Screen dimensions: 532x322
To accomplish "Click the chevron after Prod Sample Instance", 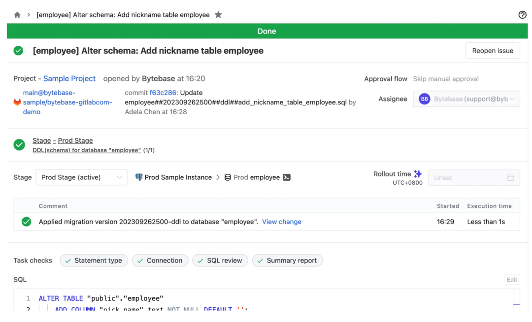I will [x=218, y=177].
